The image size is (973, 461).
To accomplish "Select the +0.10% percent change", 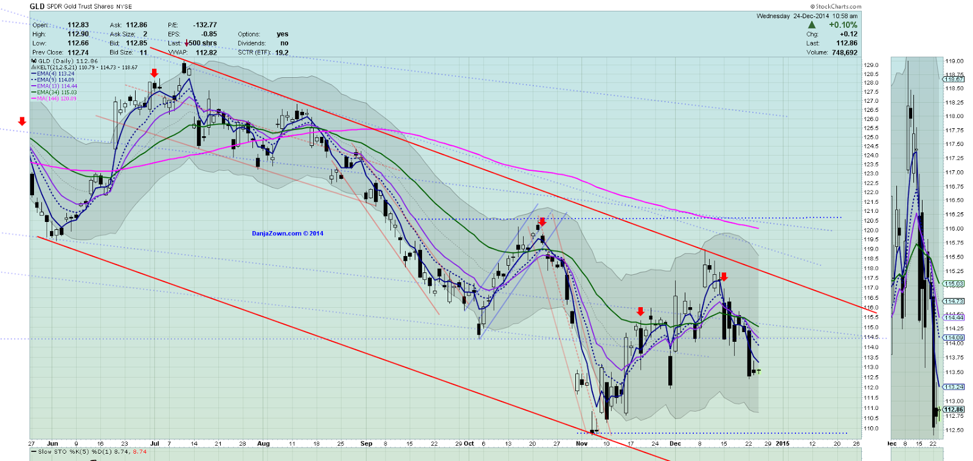I will 843,25.
